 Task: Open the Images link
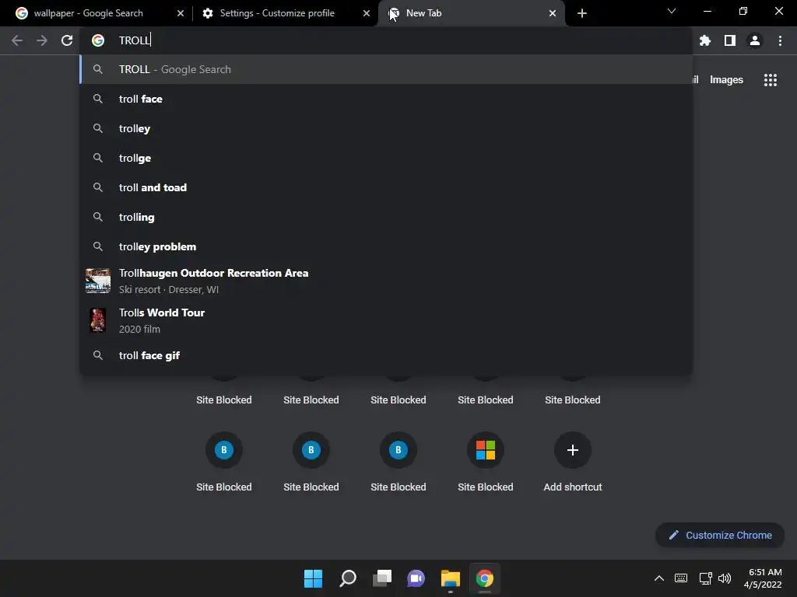click(726, 80)
